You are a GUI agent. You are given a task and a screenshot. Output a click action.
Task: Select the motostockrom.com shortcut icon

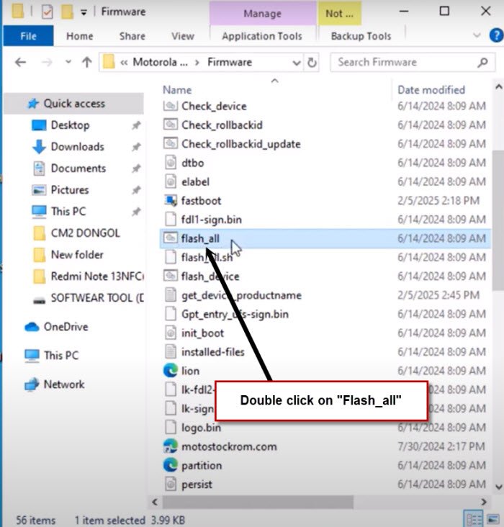pyautogui.click(x=171, y=446)
